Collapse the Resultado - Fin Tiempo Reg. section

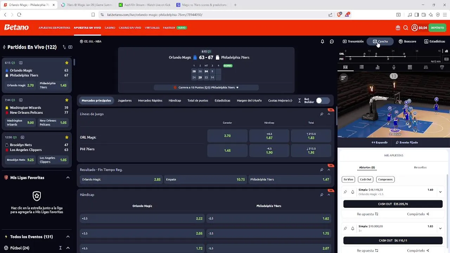[x=329, y=170]
